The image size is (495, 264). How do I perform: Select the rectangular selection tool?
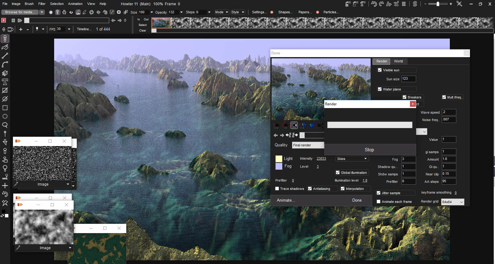(5, 108)
